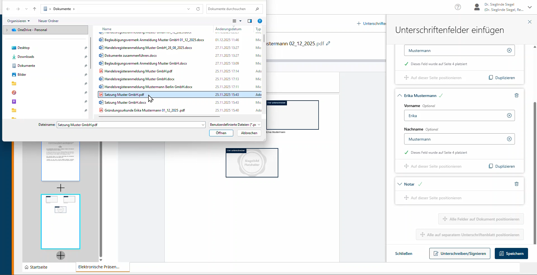Image resolution: width=537 pixels, height=275 pixels.
Task: Open the Organisieren menu
Action: coord(18,21)
